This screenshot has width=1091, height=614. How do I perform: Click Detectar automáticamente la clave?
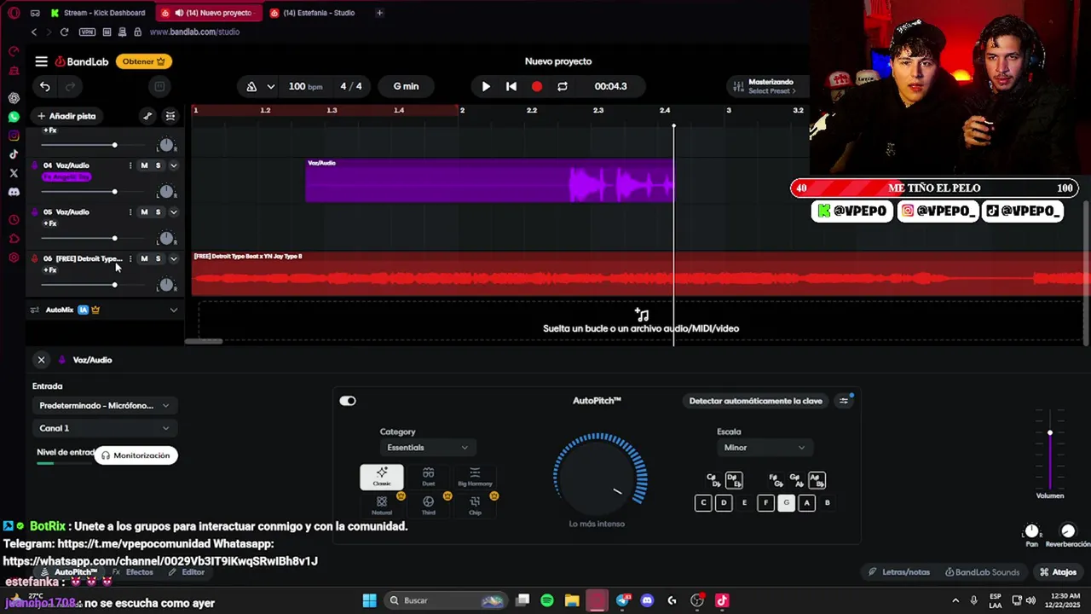point(755,401)
